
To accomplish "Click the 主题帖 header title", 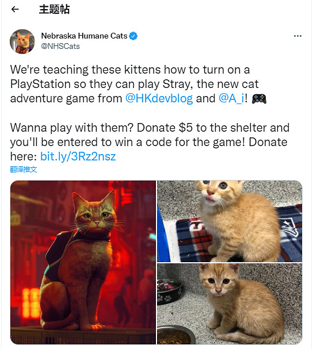I will coord(54,9).
